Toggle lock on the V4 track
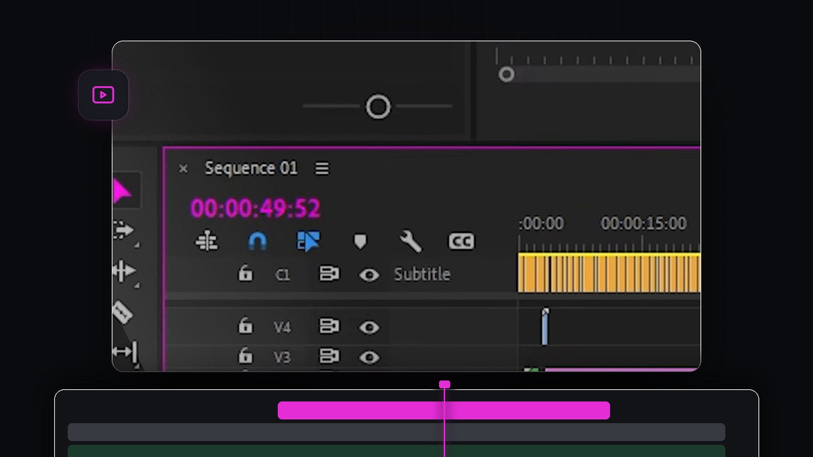The height and width of the screenshot is (457, 813). 245,326
